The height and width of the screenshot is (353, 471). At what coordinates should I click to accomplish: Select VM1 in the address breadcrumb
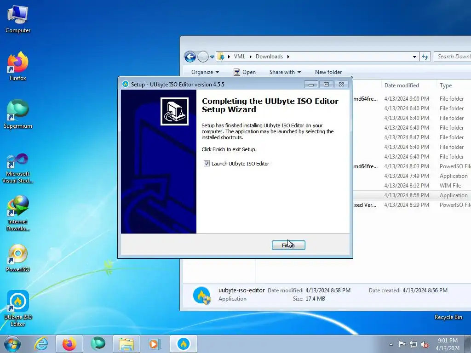[239, 57]
